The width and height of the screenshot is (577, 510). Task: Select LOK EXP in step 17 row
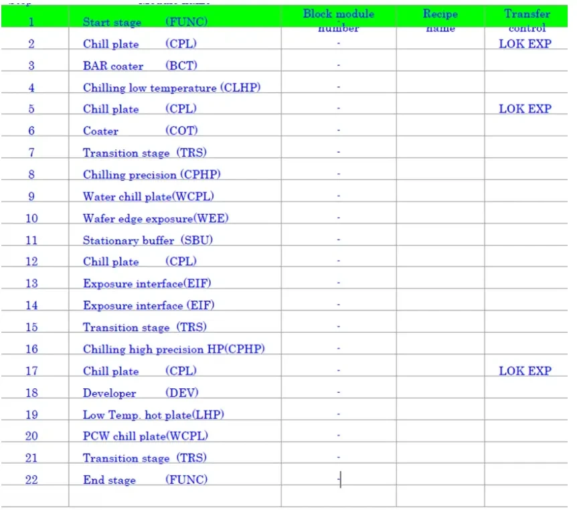[525, 371]
